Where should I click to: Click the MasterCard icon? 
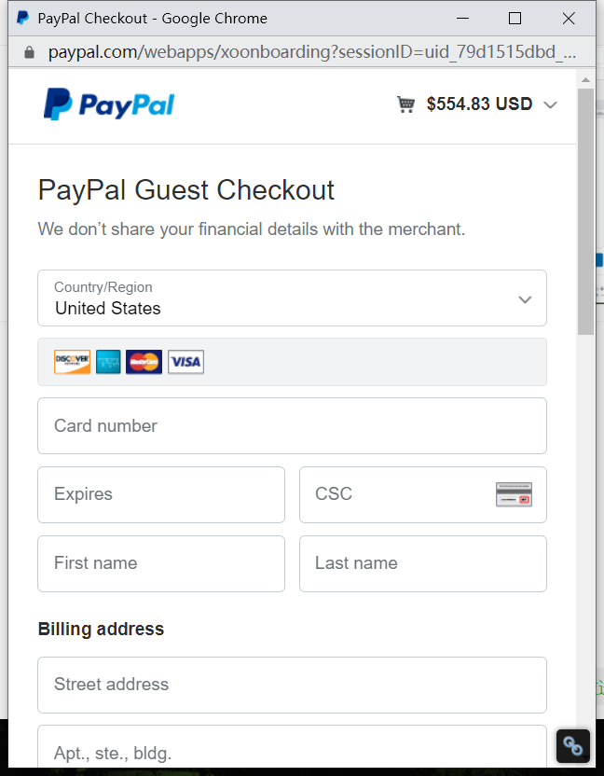144,362
